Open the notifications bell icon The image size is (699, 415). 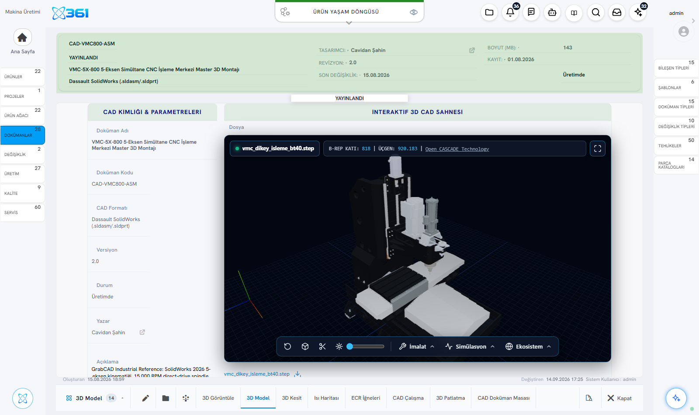(x=510, y=12)
